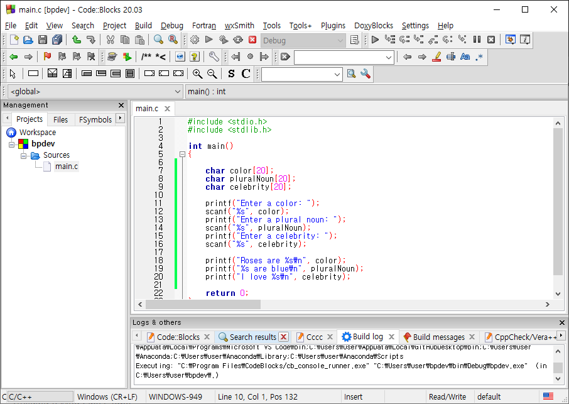569x404 pixels.
Task: Toggle source view with the S icon
Action: pyautogui.click(x=231, y=74)
